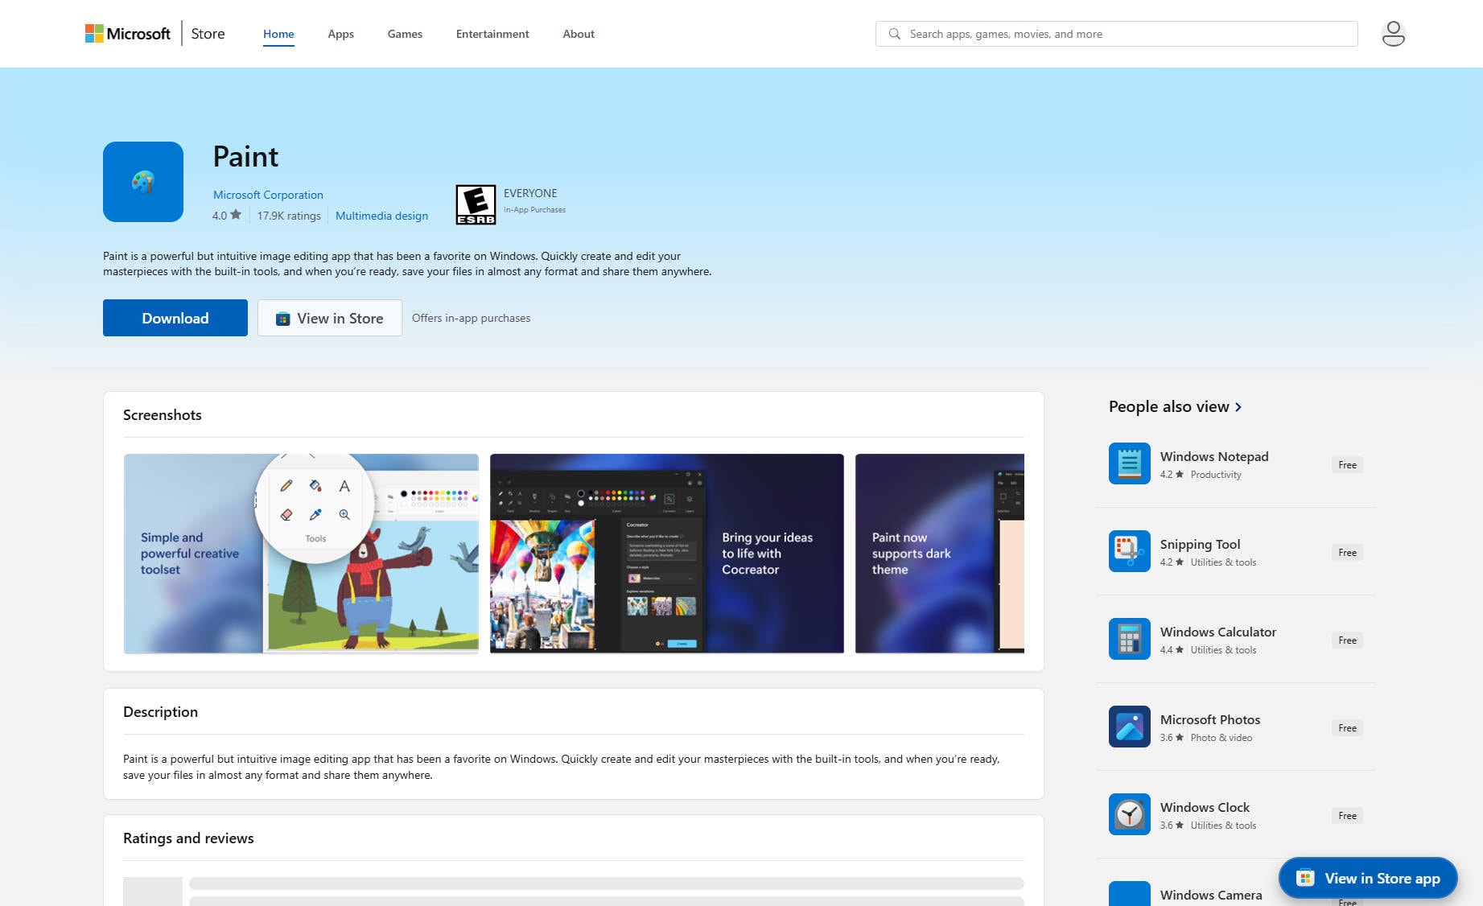Viewport: 1483px width, 906px height.
Task: Open the user account profile icon
Action: click(1393, 34)
